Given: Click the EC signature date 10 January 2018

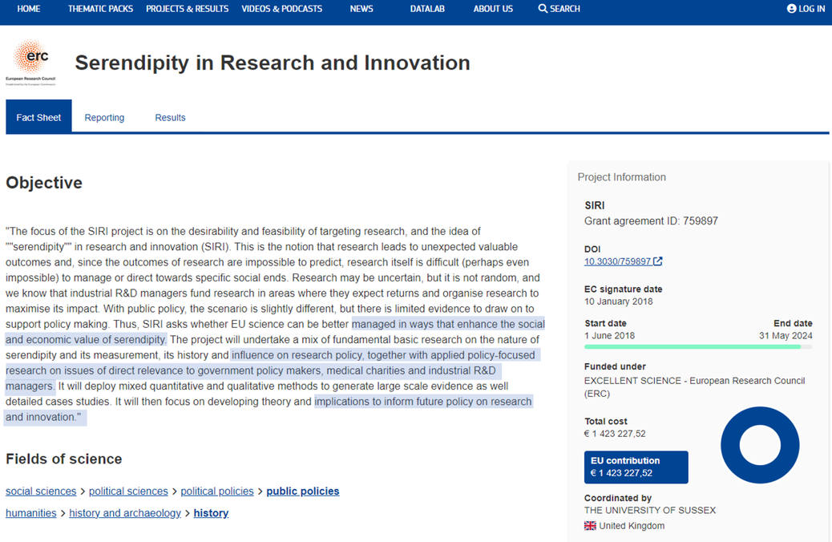Looking at the screenshot, I should coord(619,301).
